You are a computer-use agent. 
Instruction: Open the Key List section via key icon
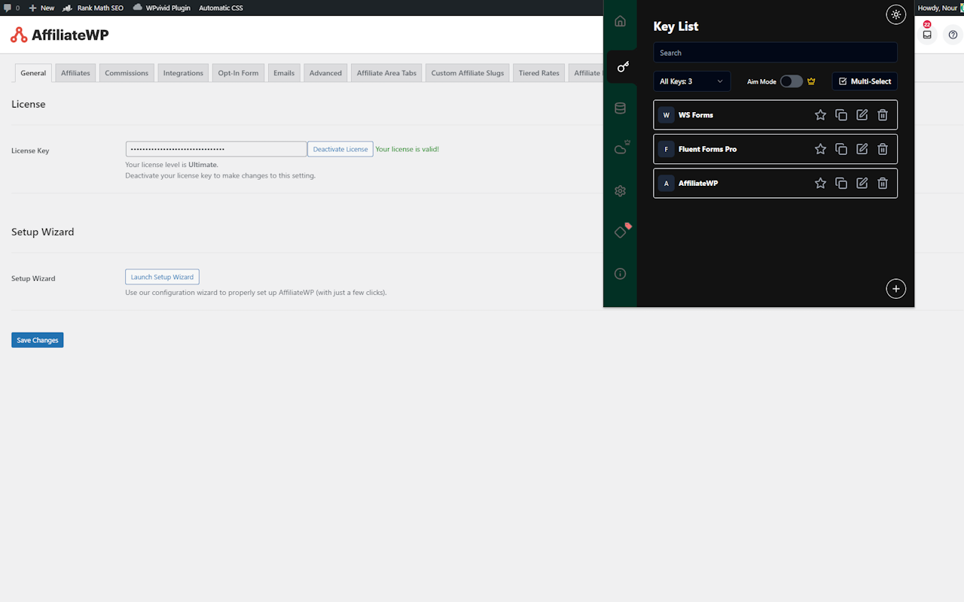click(622, 67)
